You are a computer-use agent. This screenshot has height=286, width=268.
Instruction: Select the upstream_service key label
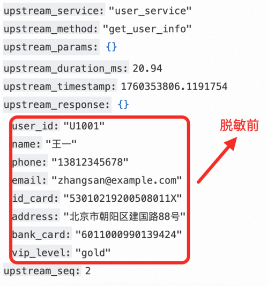[x=54, y=11]
